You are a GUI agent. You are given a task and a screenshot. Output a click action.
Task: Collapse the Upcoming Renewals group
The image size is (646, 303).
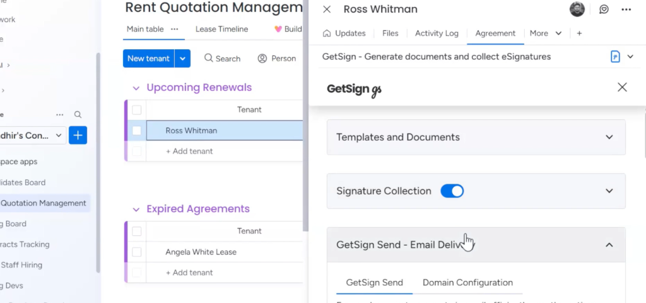136,88
